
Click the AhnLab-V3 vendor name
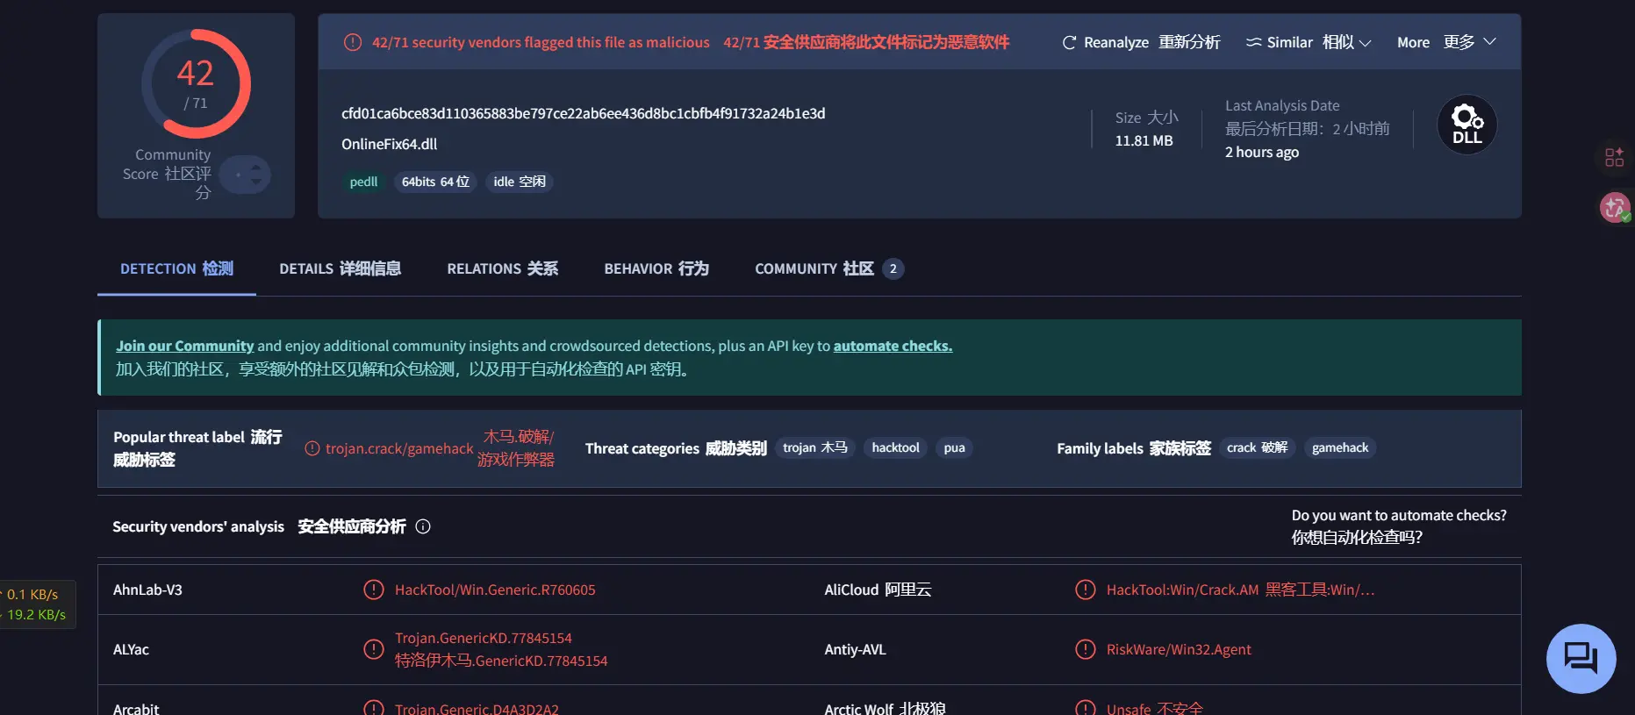147,590
